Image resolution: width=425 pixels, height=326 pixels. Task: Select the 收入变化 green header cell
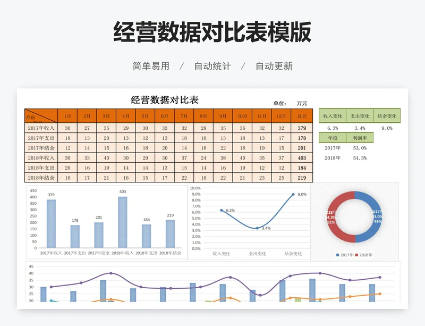click(333, 116)
